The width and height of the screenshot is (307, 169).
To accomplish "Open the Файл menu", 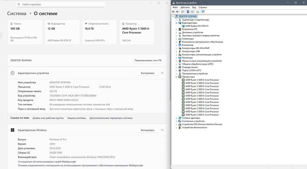I will [x=175, y=7].
